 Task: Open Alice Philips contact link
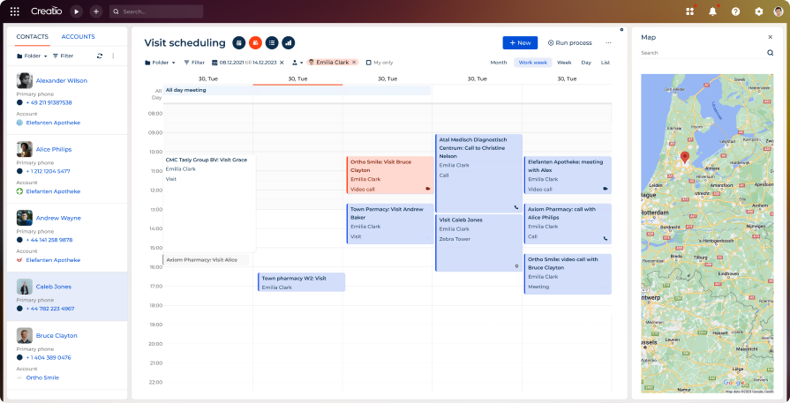(x=54, y=149)
